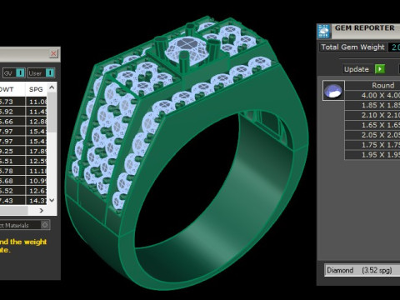Screen dimensions: 400x300
Task: Click the icon on the Materials button
Action: pyautogui.click(x=45, y=225)
